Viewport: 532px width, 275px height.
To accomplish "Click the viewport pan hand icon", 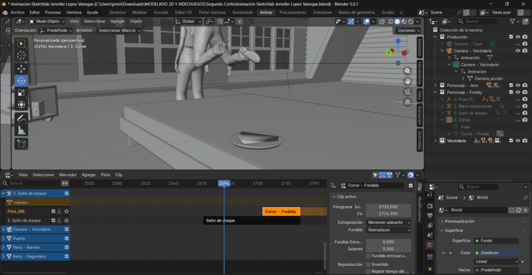I will click(407, 81).
